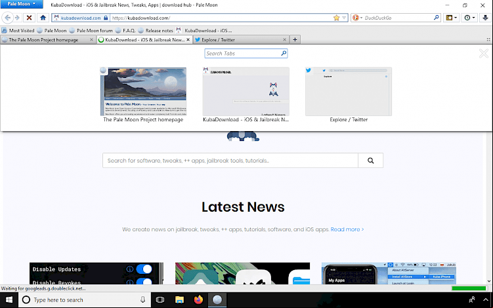Stop loading the page

click(x=30, y=18)
